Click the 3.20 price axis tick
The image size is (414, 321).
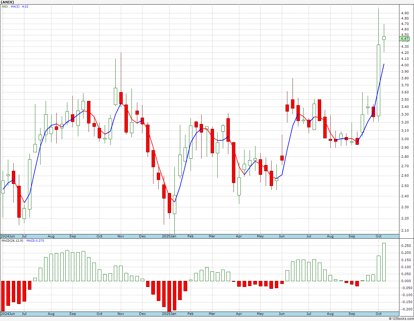click(x=405, y=123)
